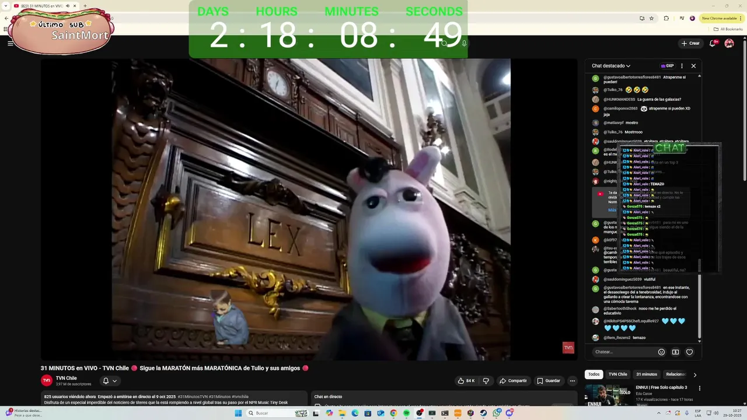747x420 pixels.
Task: Open All Bookmarks folder
Action: (x=728, y=29)
